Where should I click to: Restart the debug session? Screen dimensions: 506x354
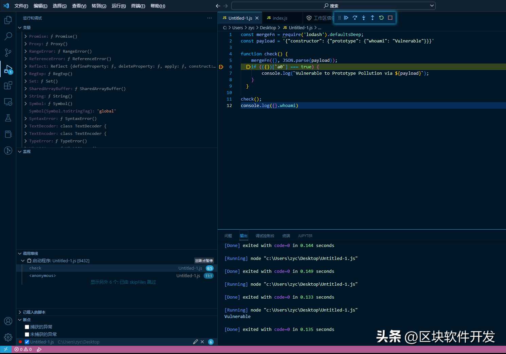[381, 18]
